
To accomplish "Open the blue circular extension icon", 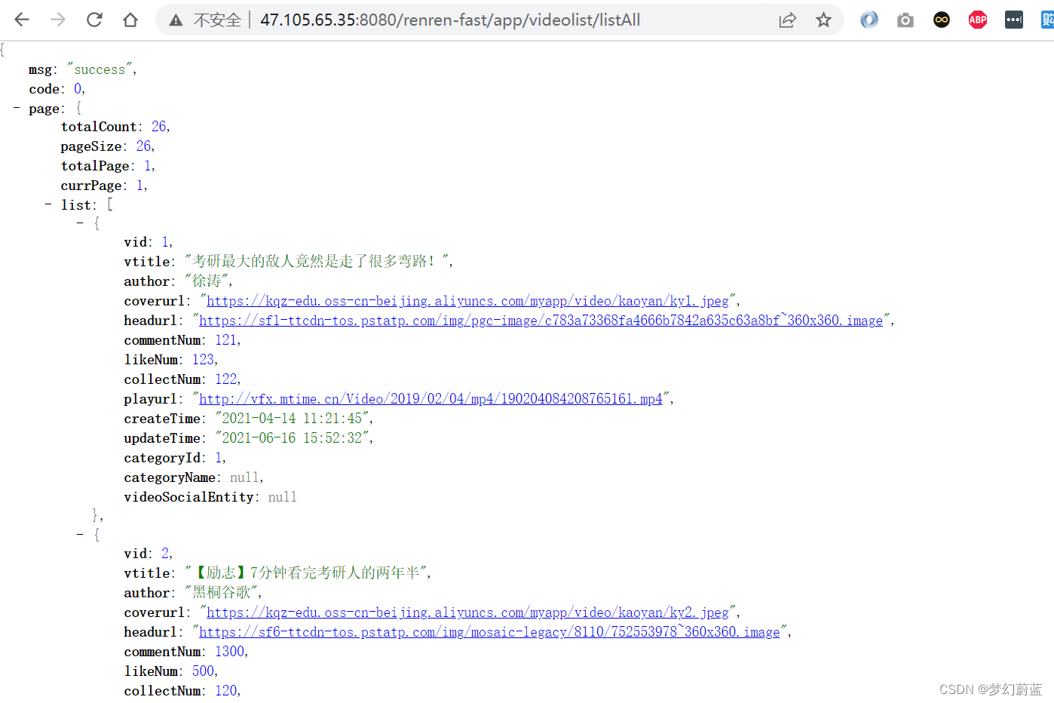I will [869, 20].
